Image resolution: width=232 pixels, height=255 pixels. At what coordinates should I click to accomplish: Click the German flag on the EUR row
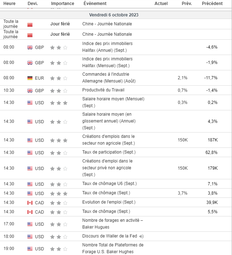click(x=30, y=78)
